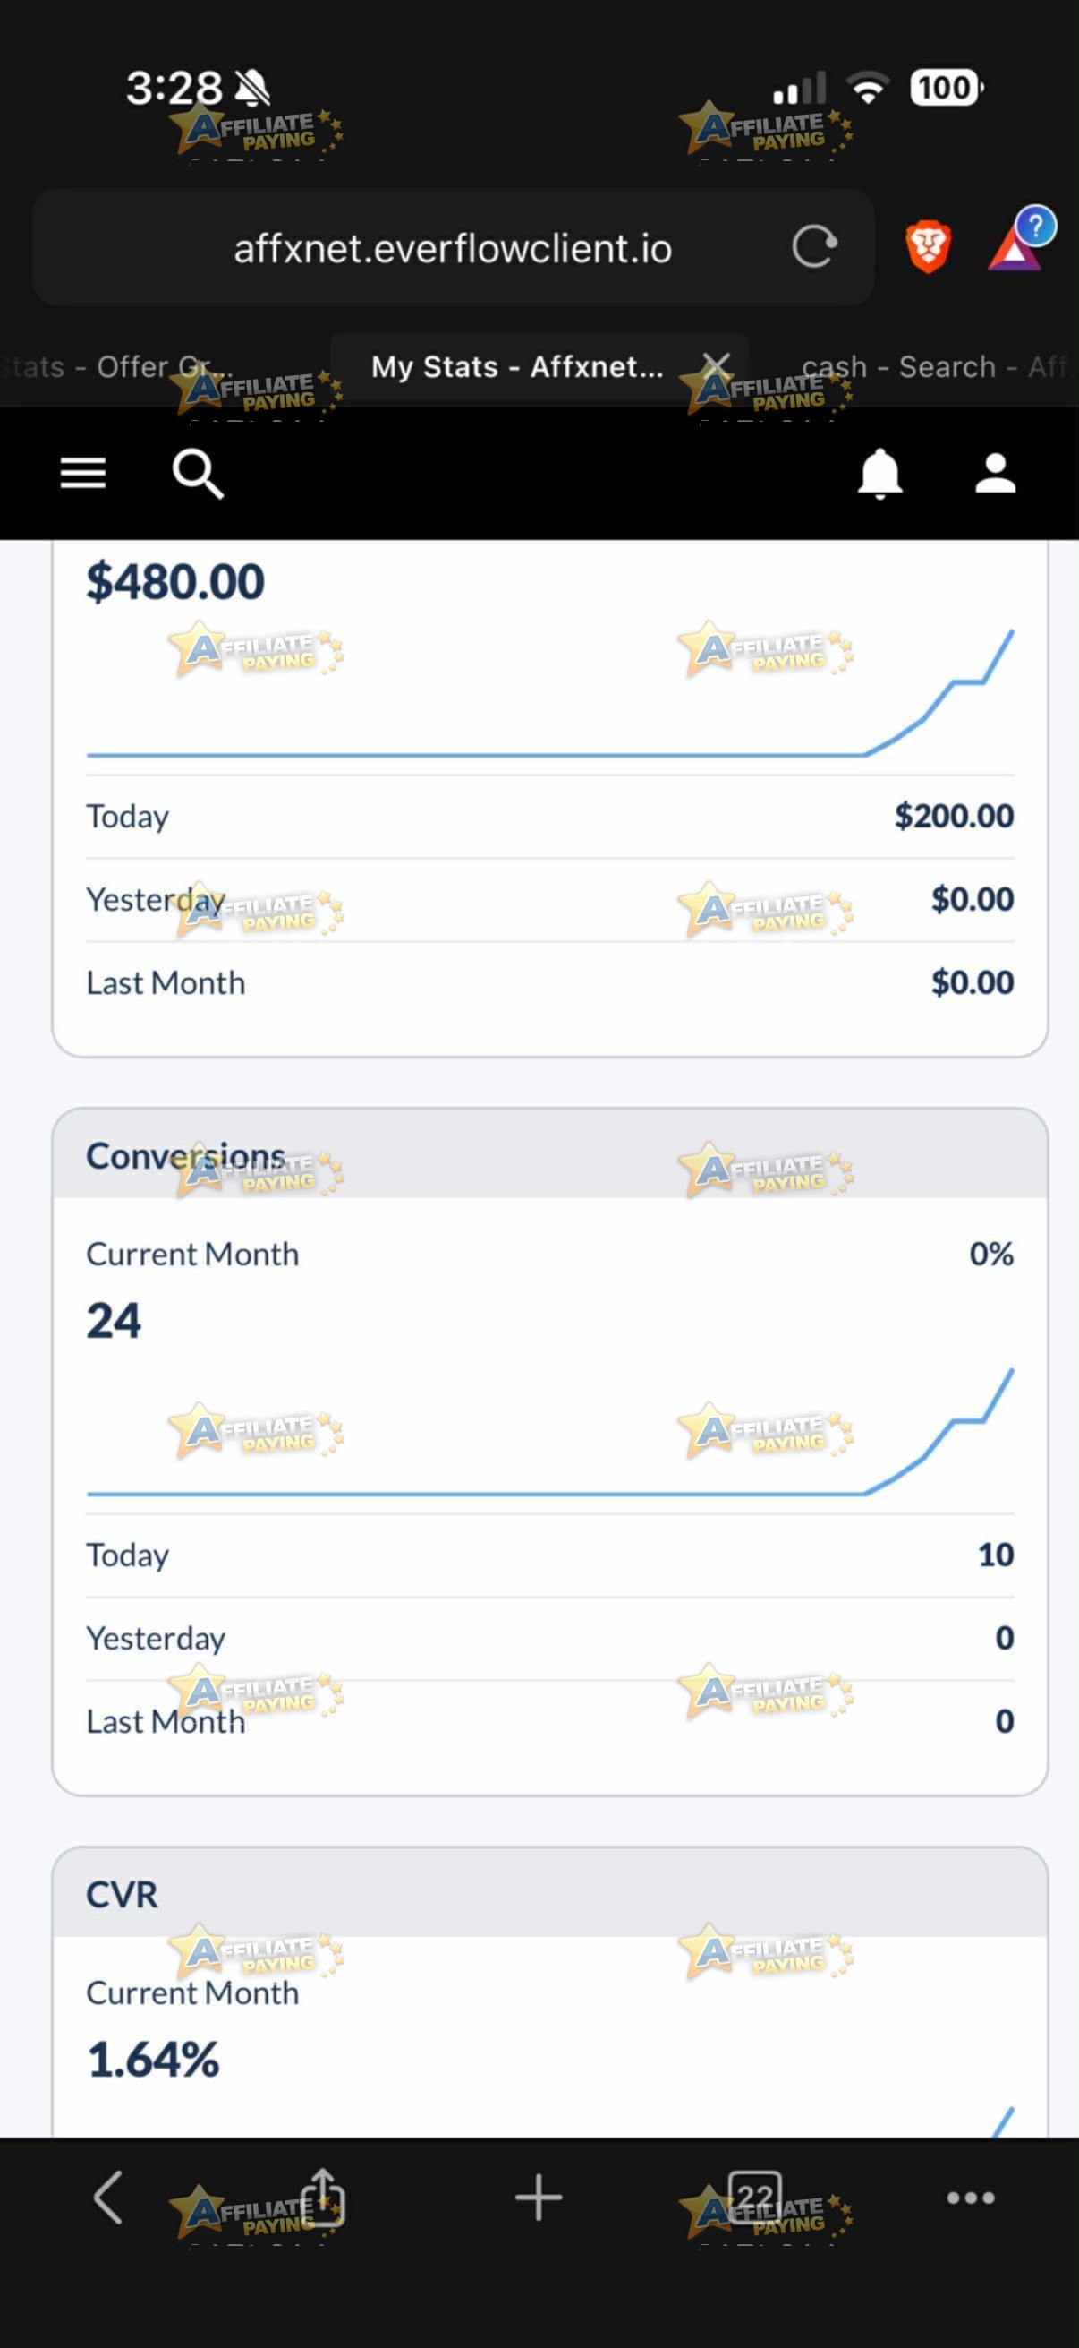Screen dimensions: 1079x2348
Task: Go back with the back arrow
Action: point(108,2198)
